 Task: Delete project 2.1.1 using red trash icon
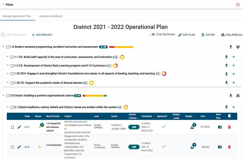(x=229, y=127)
